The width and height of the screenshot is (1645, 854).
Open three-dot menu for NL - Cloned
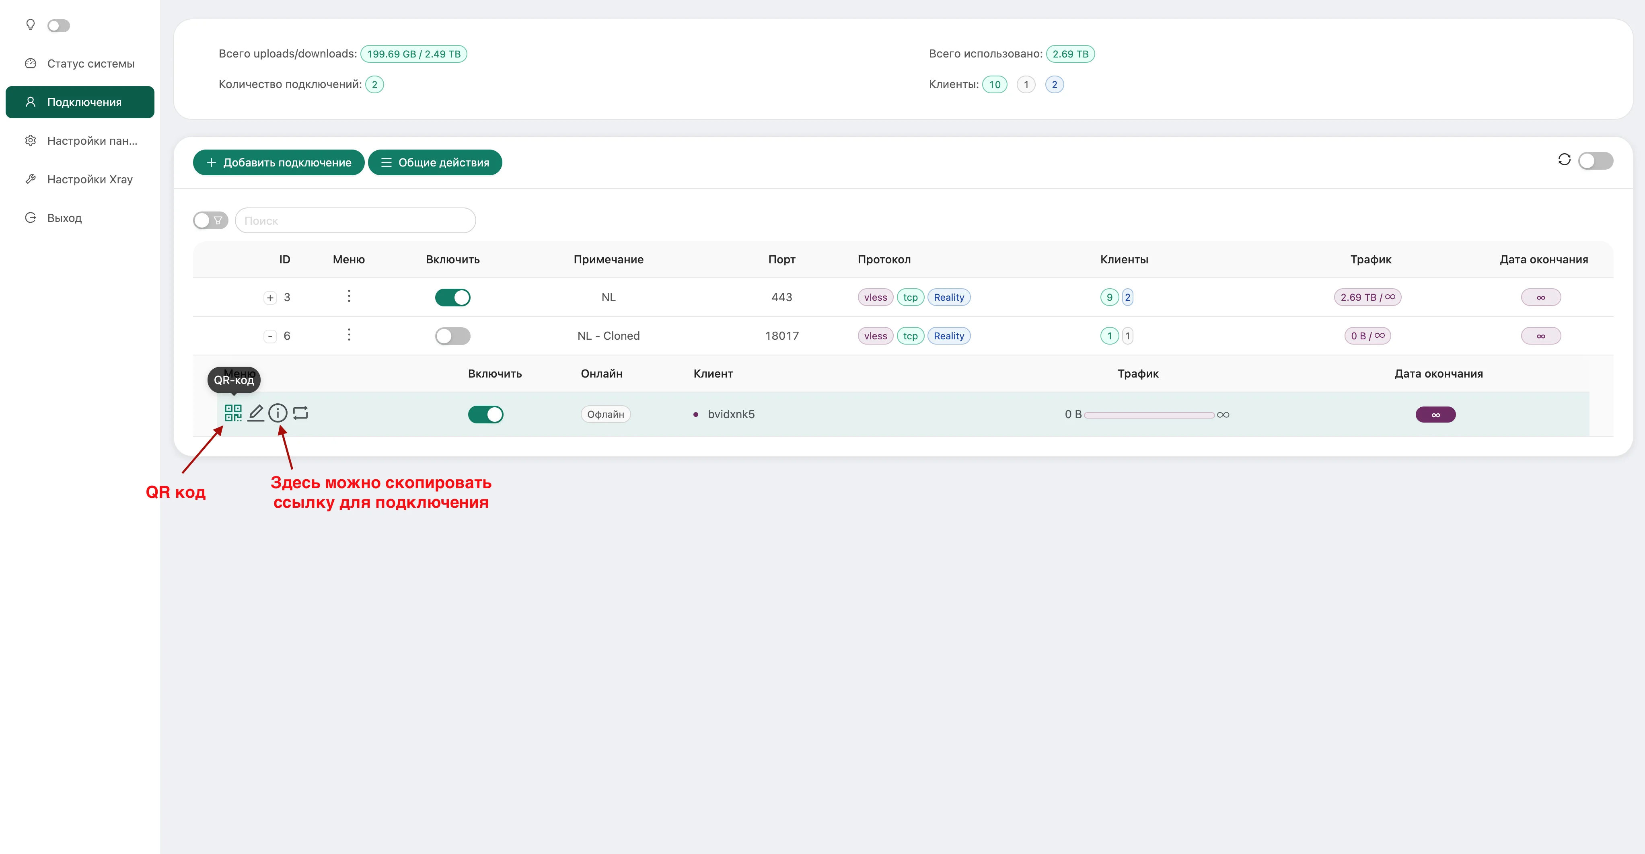349,335
